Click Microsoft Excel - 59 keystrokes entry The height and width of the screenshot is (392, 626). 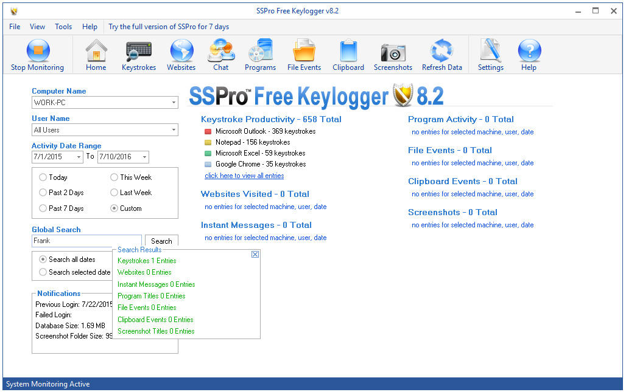pos(260,153)
